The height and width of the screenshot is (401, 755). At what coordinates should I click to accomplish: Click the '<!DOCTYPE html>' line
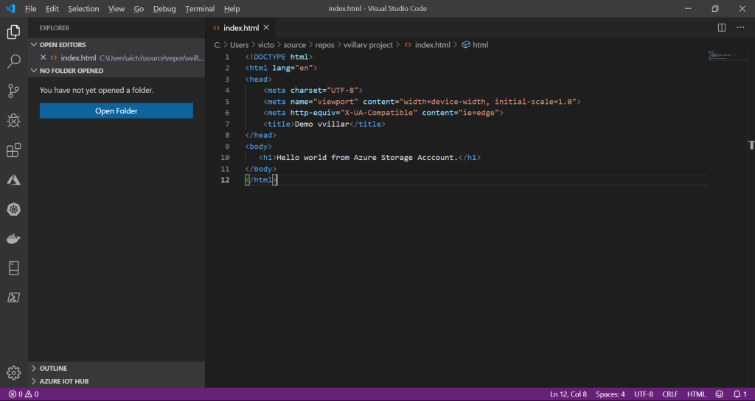(279, 57)
